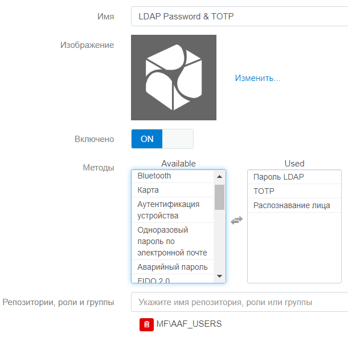
Task: Pick Одноразовый пароль по электронной почте
Action: click(x=172, y=241)
